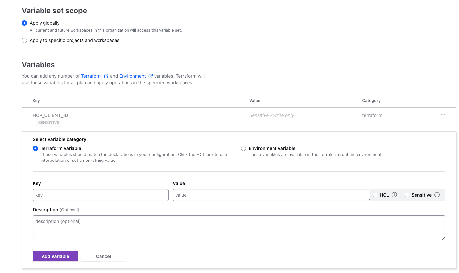Focus the Description text area
This screenshot has width=459, height=273.
click(x=239, y=228)
